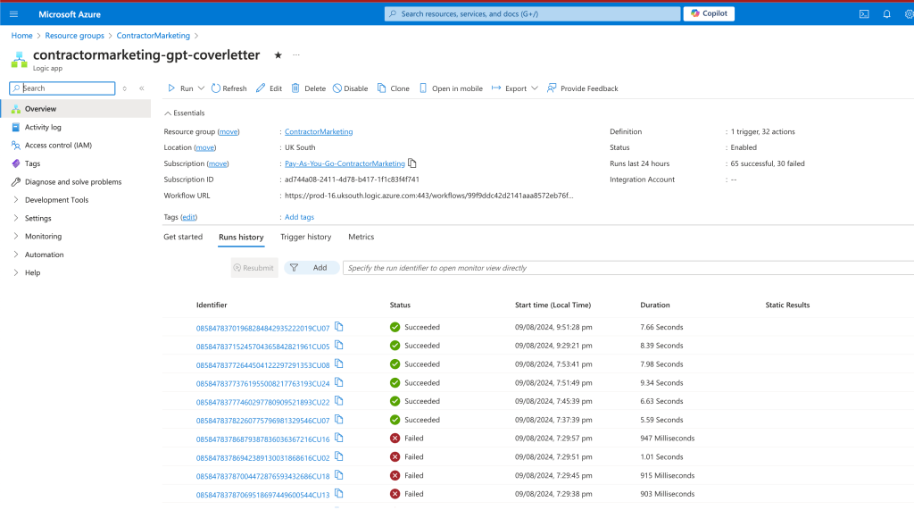
Task: Open the Azure portal hamburger menu
Action: (14, 14)
